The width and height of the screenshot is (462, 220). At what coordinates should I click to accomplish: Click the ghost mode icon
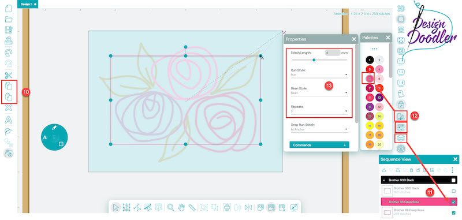[x=401, y=94]
